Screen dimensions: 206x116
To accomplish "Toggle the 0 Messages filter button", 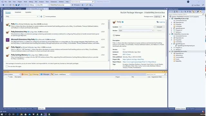I will click(x=45, y=74).
